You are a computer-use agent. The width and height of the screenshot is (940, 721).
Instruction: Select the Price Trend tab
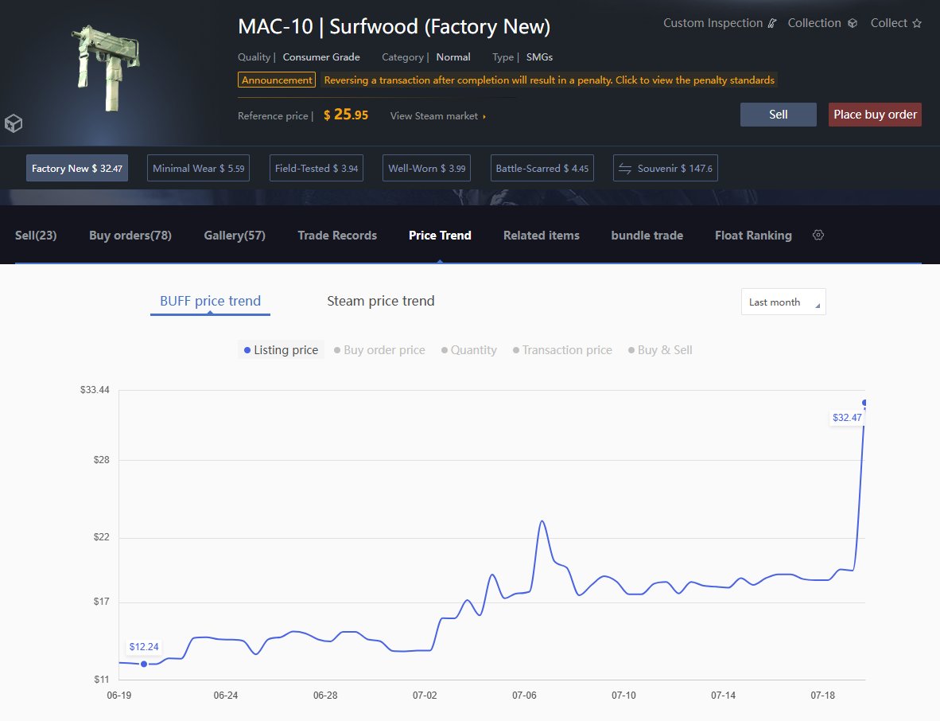[440, 235]
